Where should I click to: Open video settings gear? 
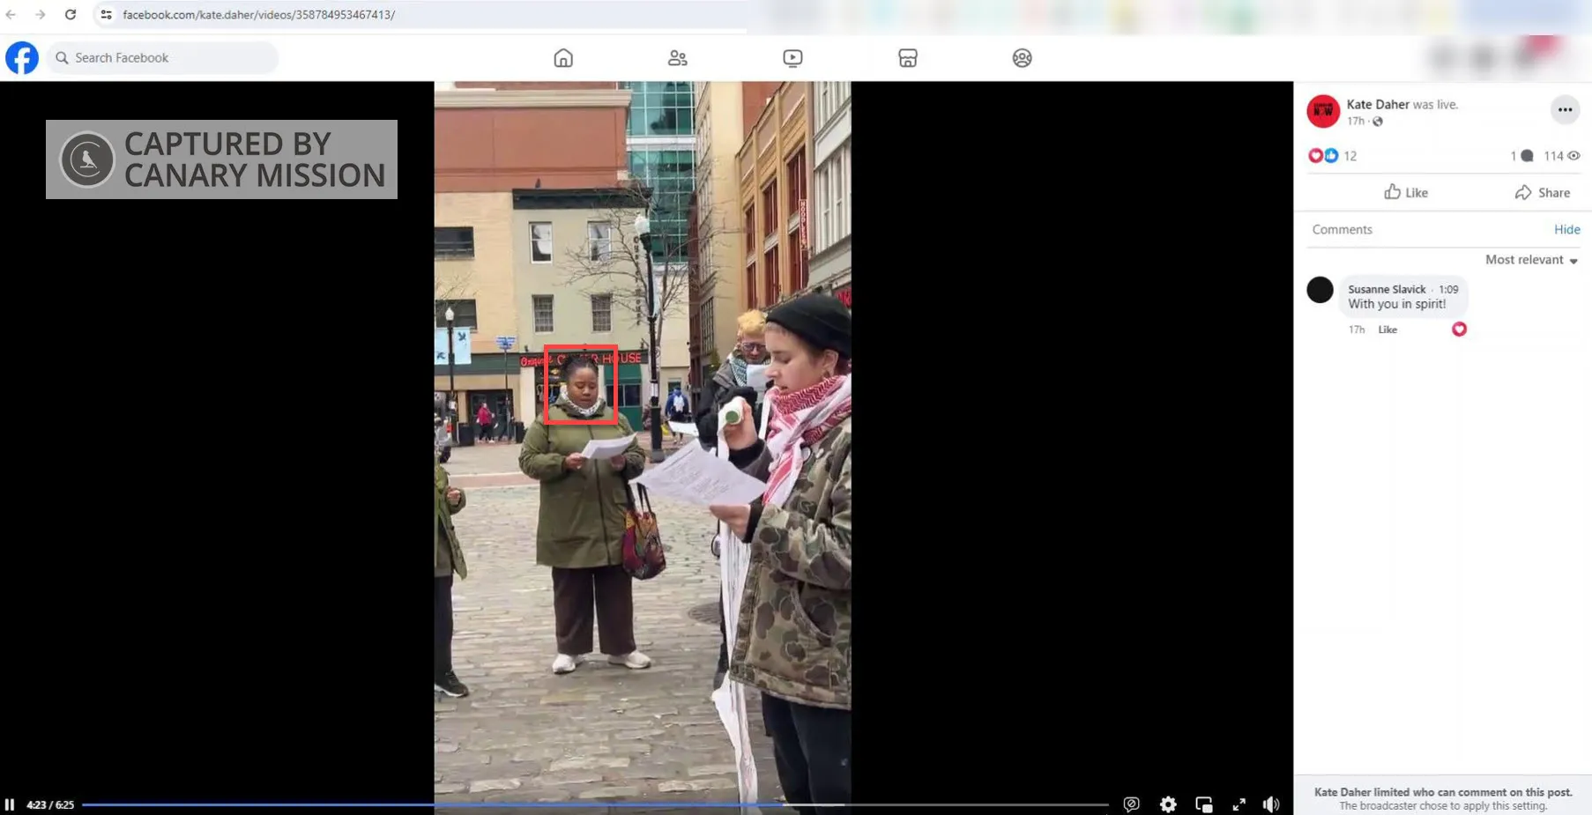point(1168,804)
